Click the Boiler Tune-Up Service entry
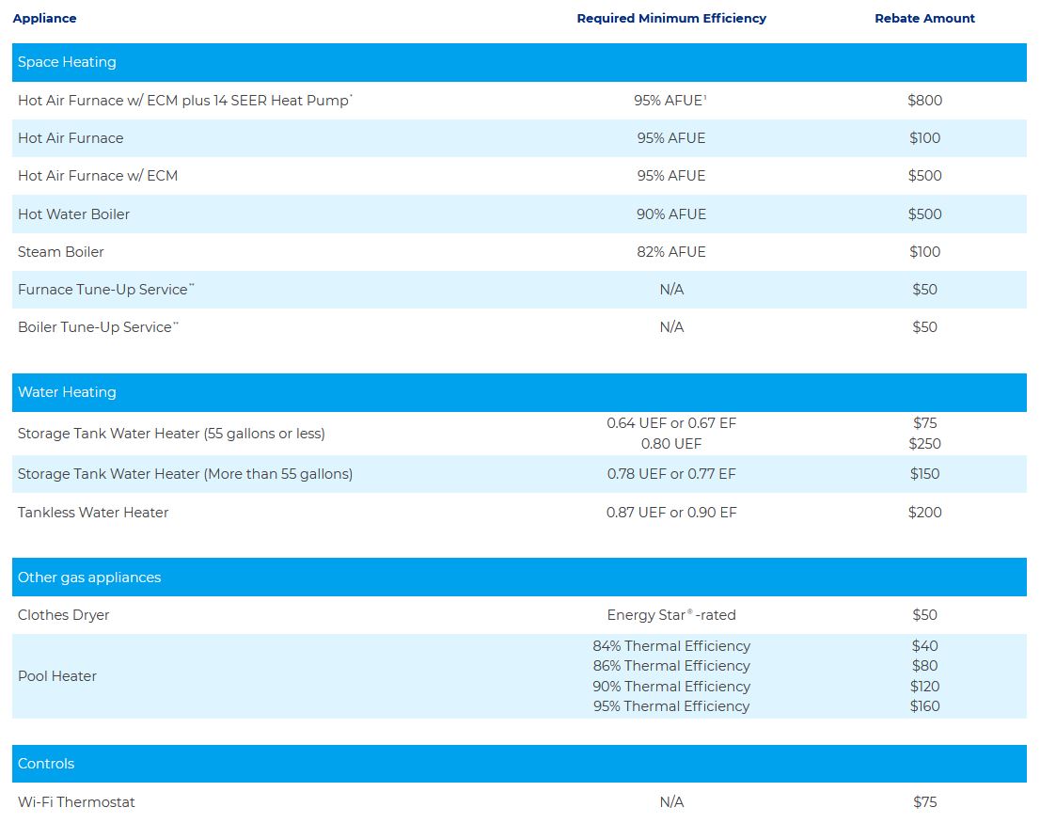The width and height of the screenshot is (1040, 823). [x=97, y=327]
